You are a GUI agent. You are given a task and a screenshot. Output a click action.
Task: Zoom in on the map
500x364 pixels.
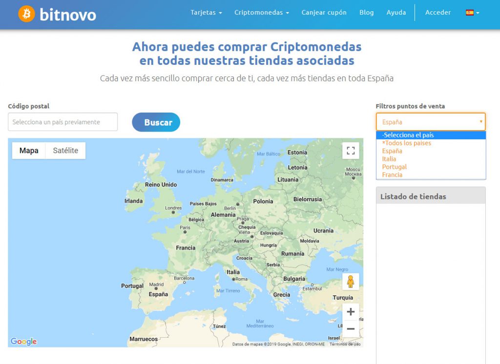point(351,312)
